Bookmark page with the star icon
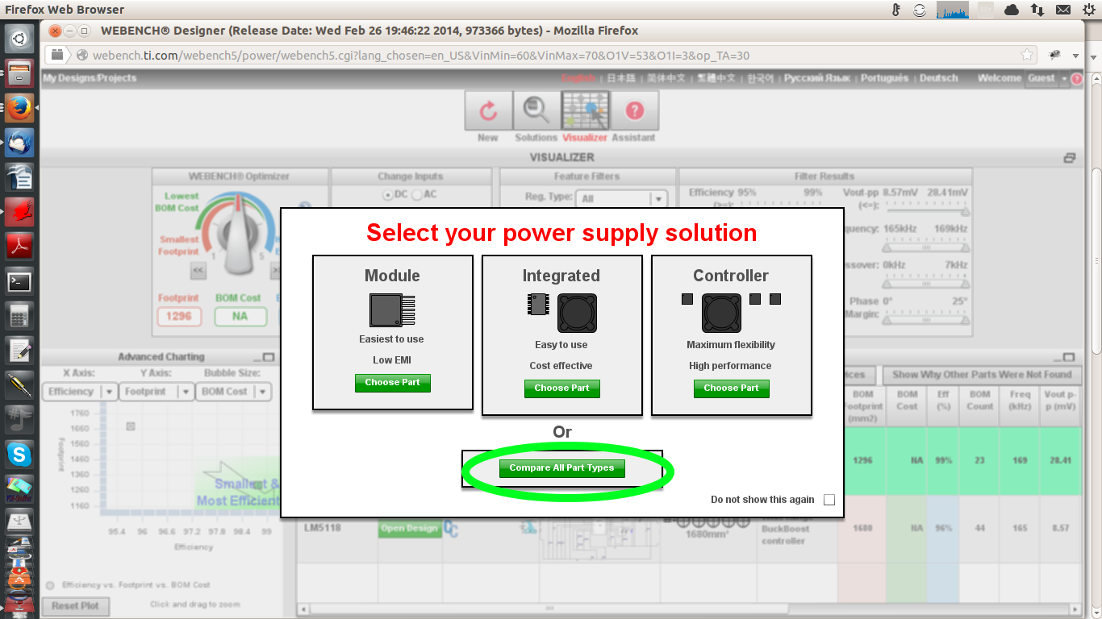 tap(1027, 55)
